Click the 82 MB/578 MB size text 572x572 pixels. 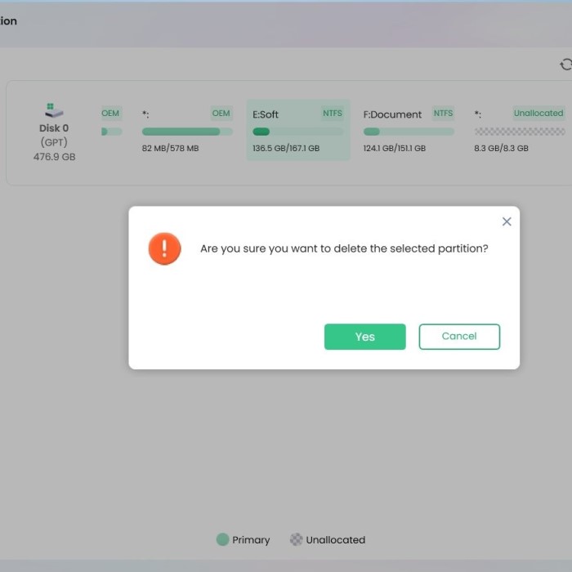pos(170,148)
